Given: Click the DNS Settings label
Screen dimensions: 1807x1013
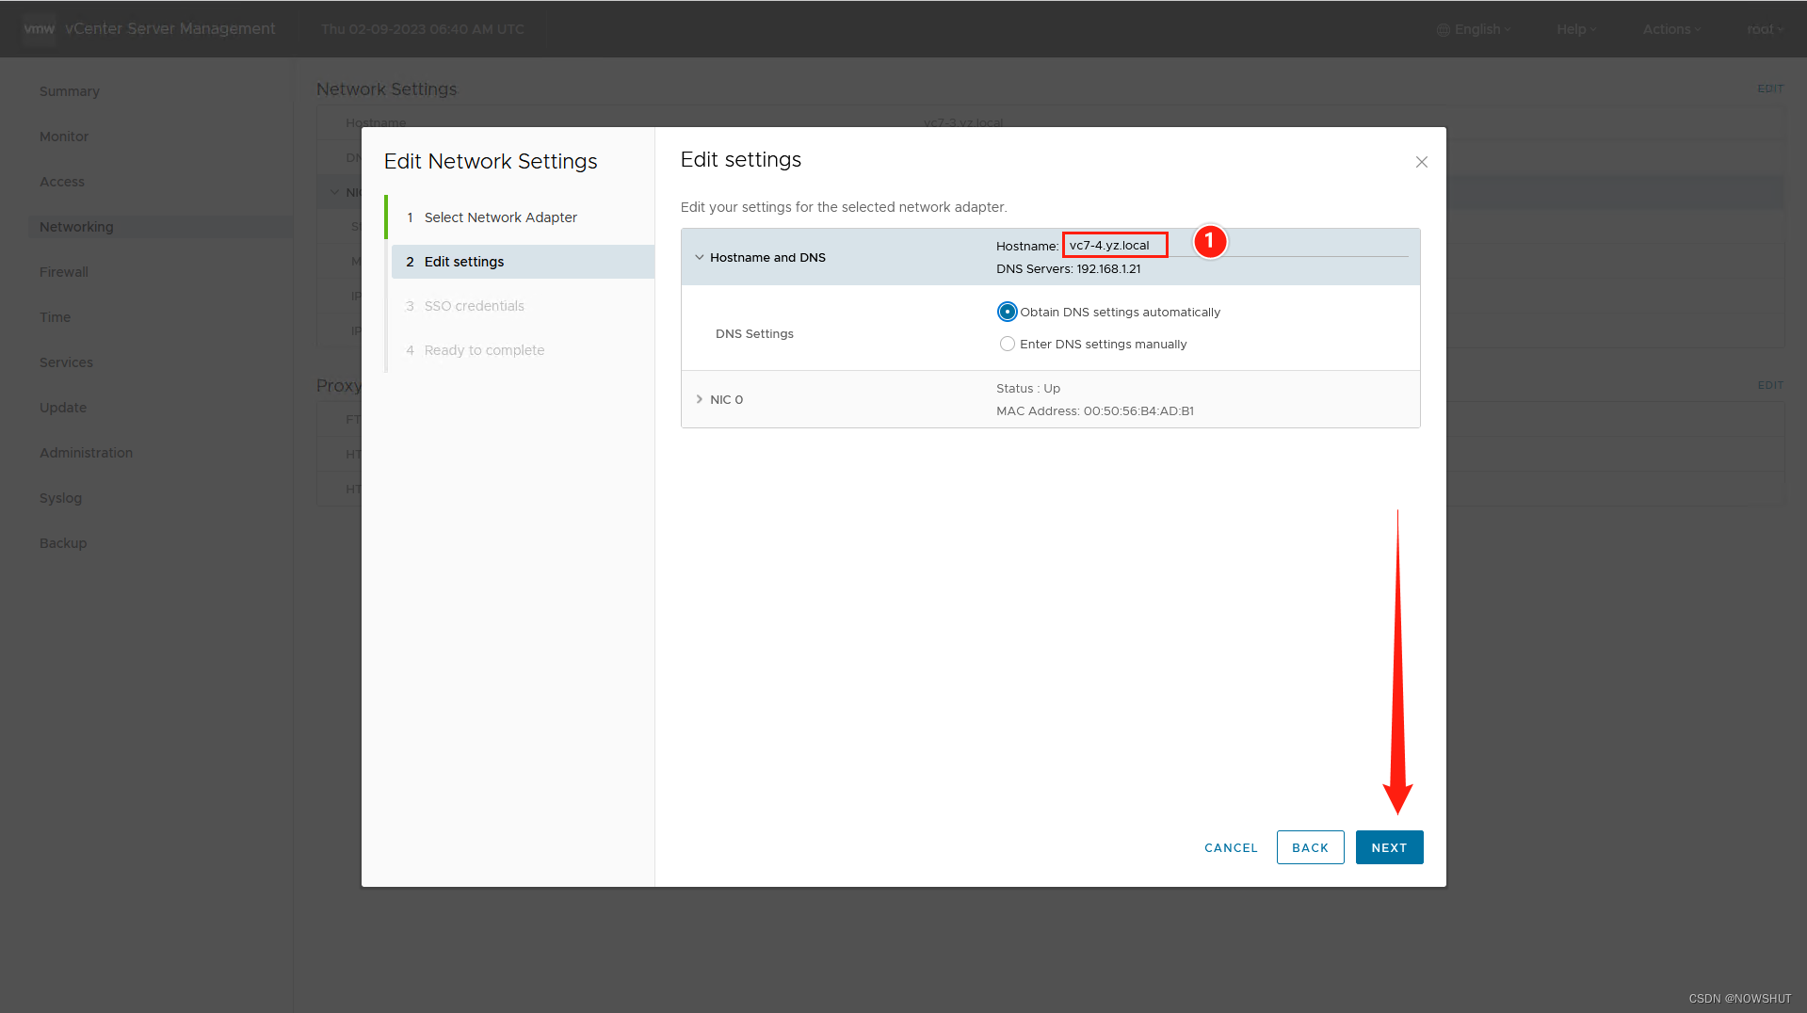Looking at the screenshot, I should pos(754,334).
